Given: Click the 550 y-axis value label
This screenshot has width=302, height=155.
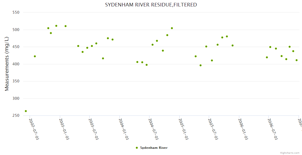Looking at the screenshot, I should 16,12.
